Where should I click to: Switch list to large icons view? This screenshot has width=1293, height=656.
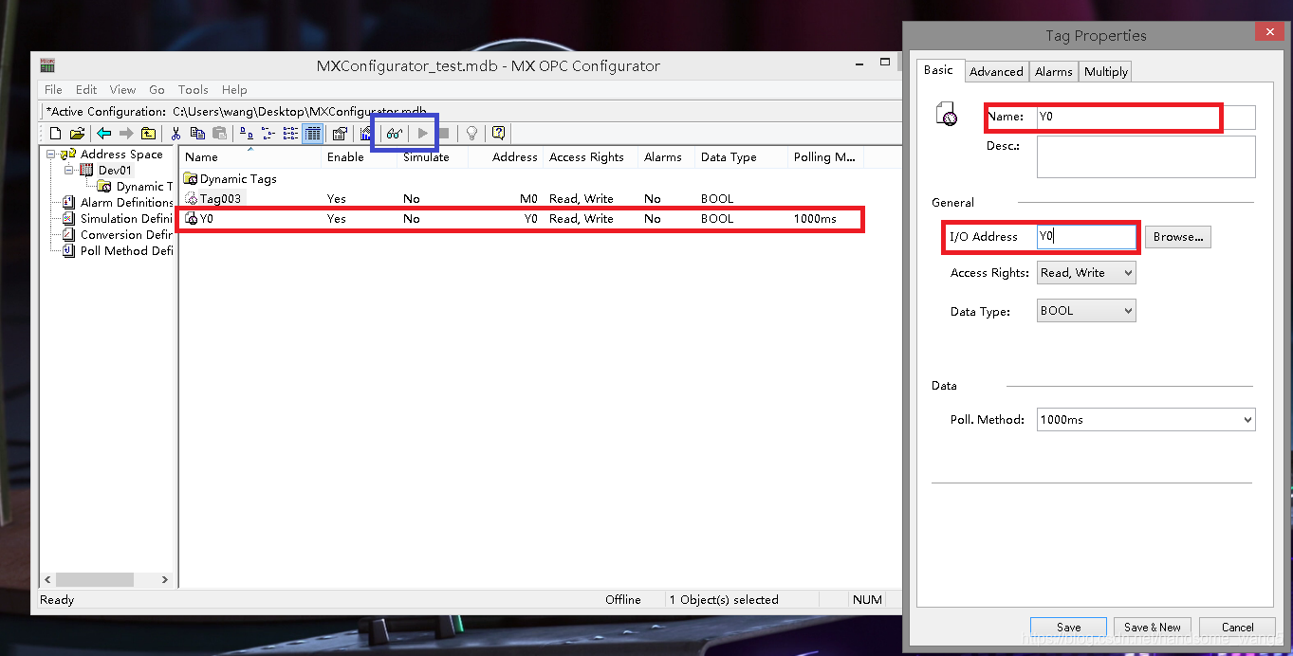[x=247, y=134]
